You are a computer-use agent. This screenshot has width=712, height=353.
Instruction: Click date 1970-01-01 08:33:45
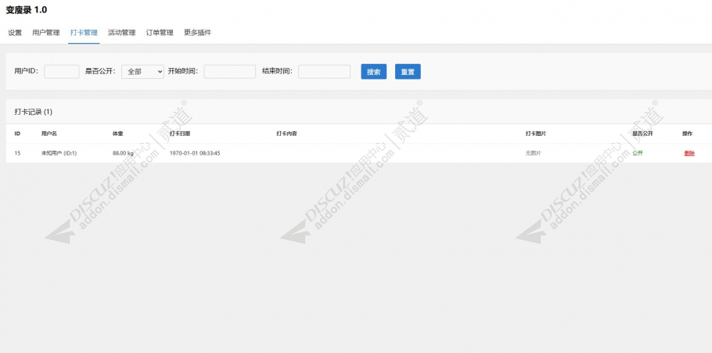(195, 153)
